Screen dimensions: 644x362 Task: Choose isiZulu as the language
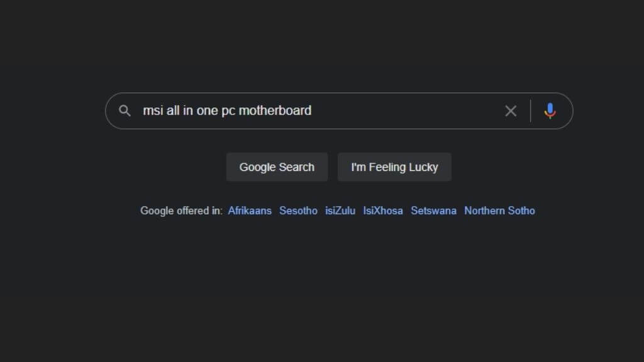coord(340,211)
